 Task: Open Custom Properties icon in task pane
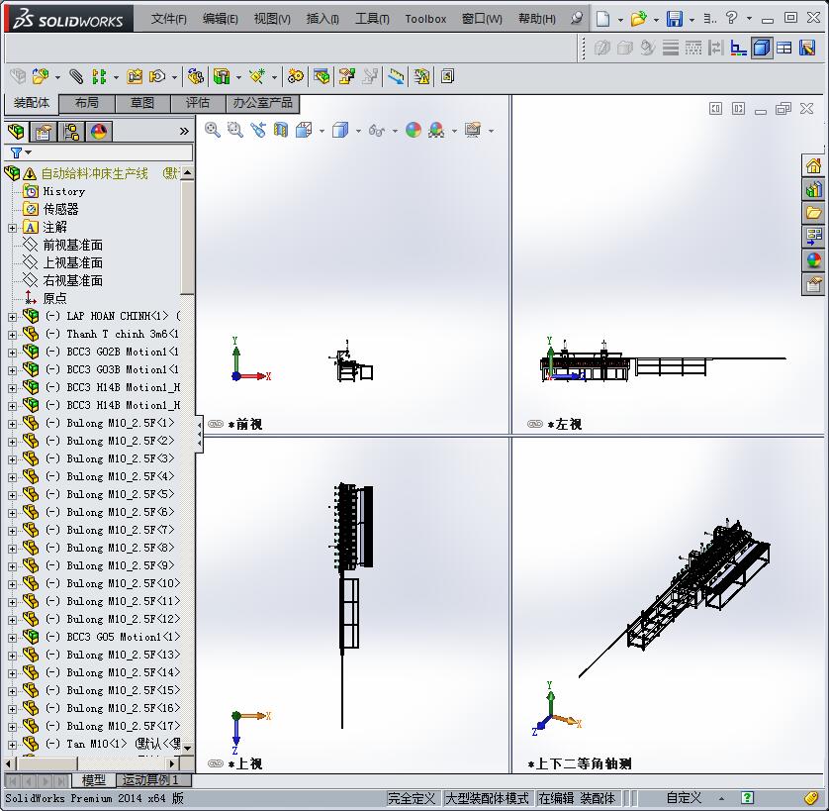[813, 284]
